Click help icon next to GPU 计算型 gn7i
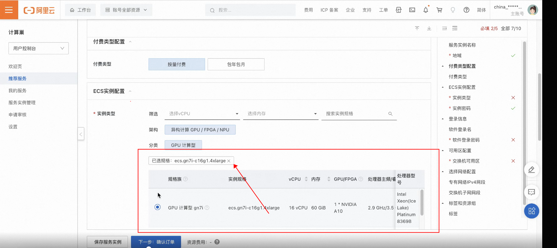Viewport: 557px width, 248px height. (x=207, y=208)
